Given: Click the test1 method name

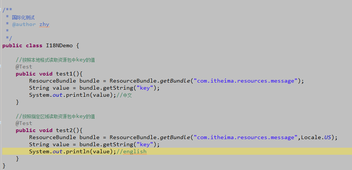Looking at the screenshot, I should (64, 74).
